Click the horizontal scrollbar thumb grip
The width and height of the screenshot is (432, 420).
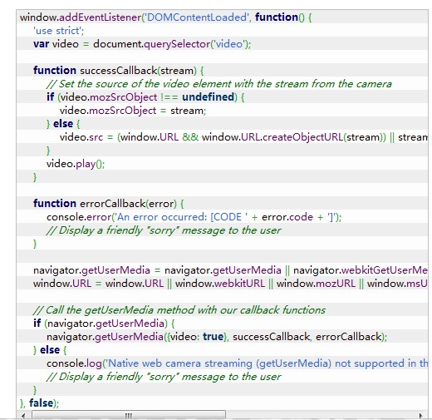pyautogui.click(x=129, y=415)
